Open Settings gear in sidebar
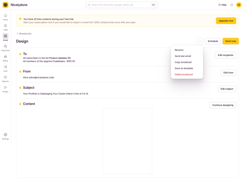The height and width of the screenshot is (188, 244). click(5, 136)
